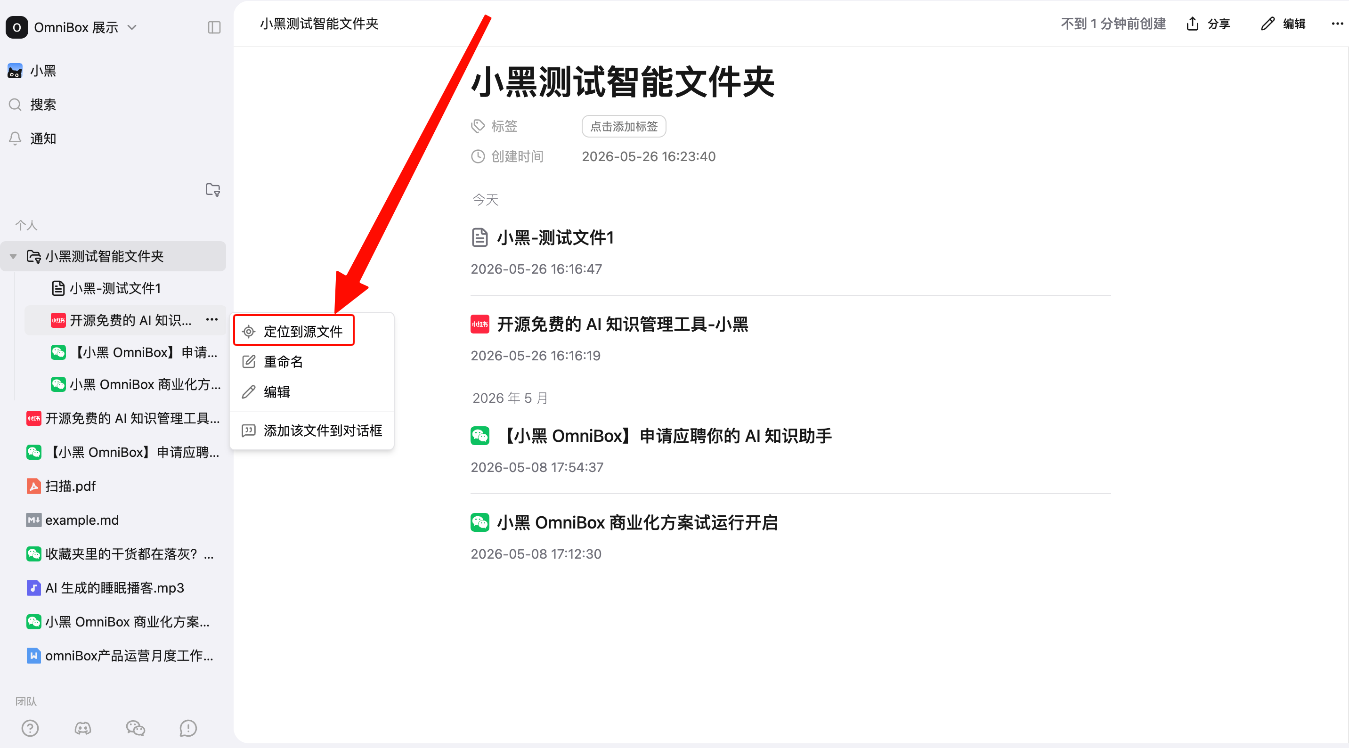The width and height of the screenshot is (1349, 748).
Task: Click the timestamp 2026-05-08 17:12:30
Action: pos(536,554)
